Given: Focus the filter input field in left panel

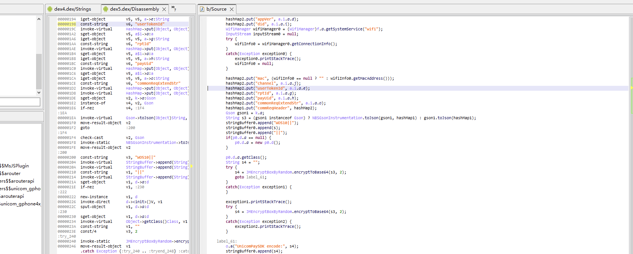Looking at the screenshot, I should pyautogui.click(x=20, y=102).
